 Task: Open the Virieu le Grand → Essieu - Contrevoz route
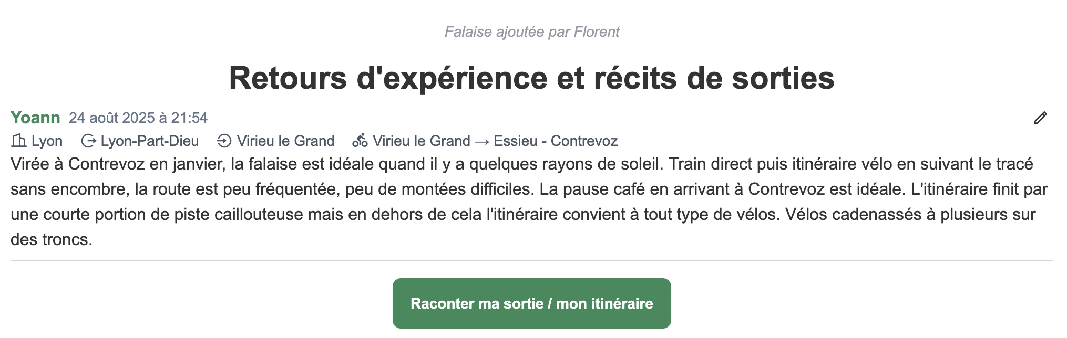[x=495, y=141]
